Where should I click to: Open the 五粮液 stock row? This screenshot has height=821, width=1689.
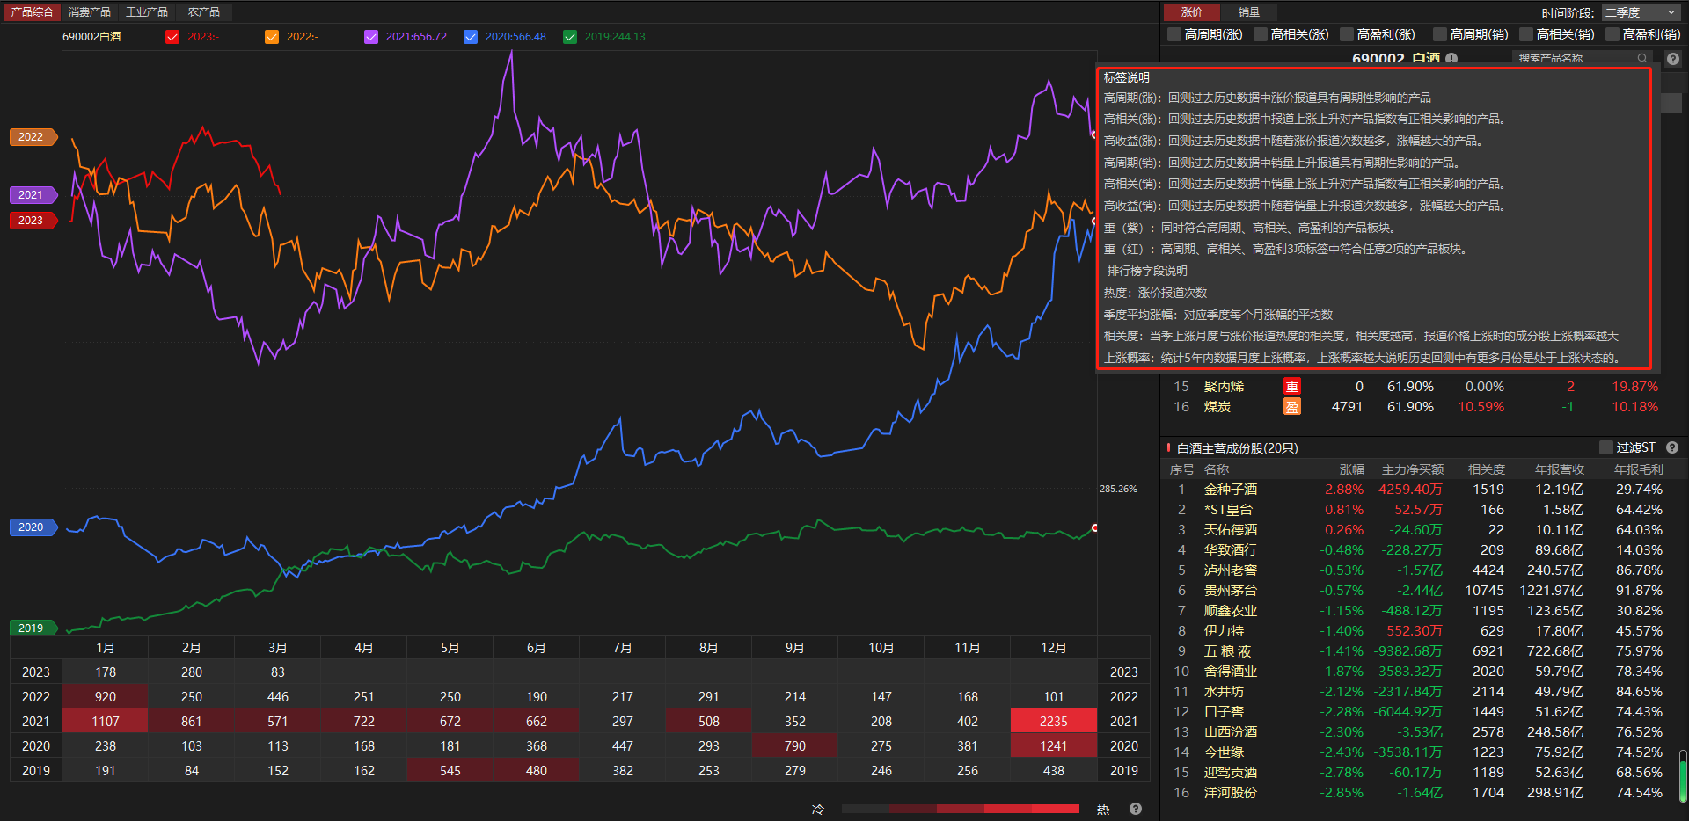tap(1418, 651)
